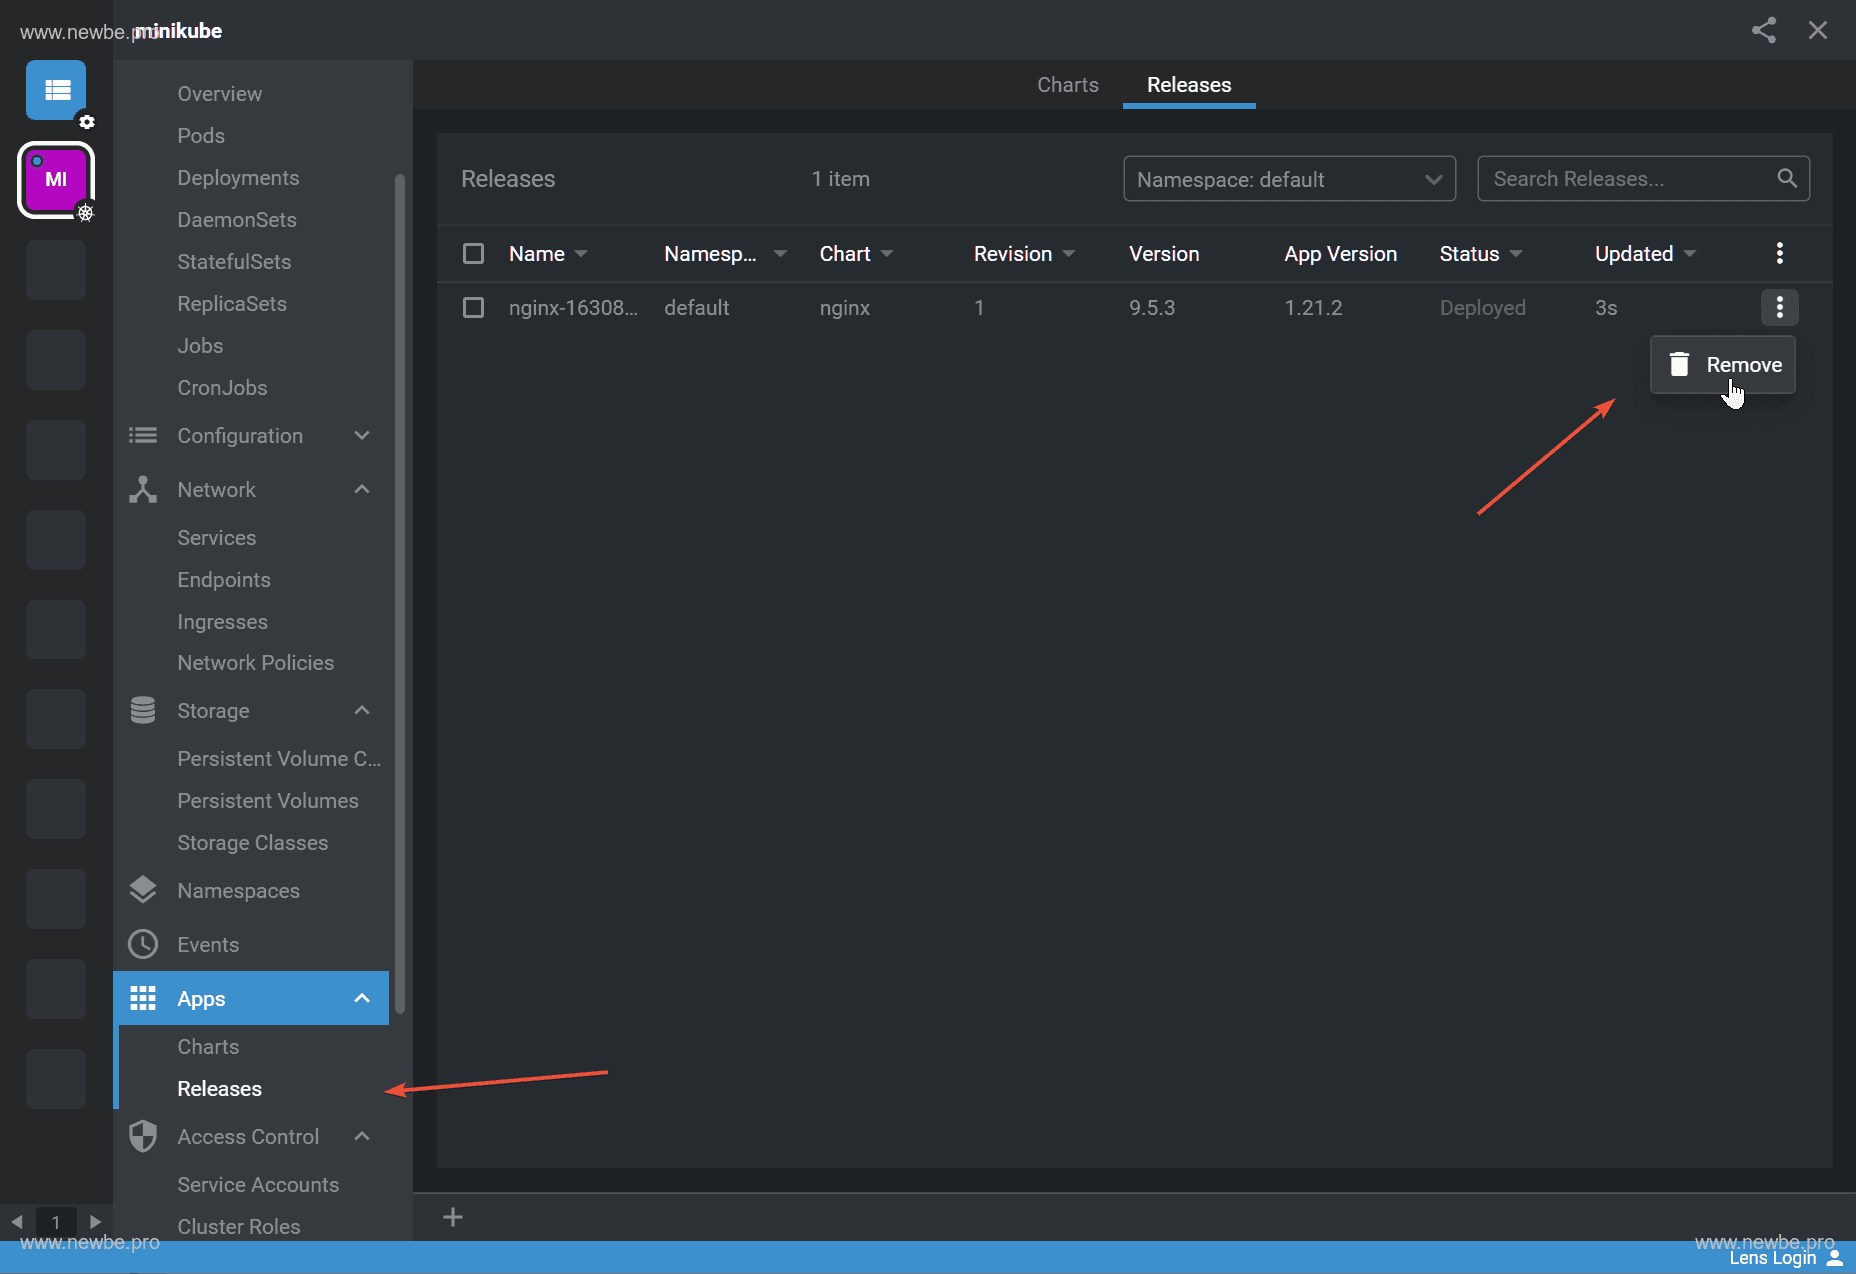Open Deployments in the sidebar
This screenshot has height=1274, width=1856.
pos(238,178)
